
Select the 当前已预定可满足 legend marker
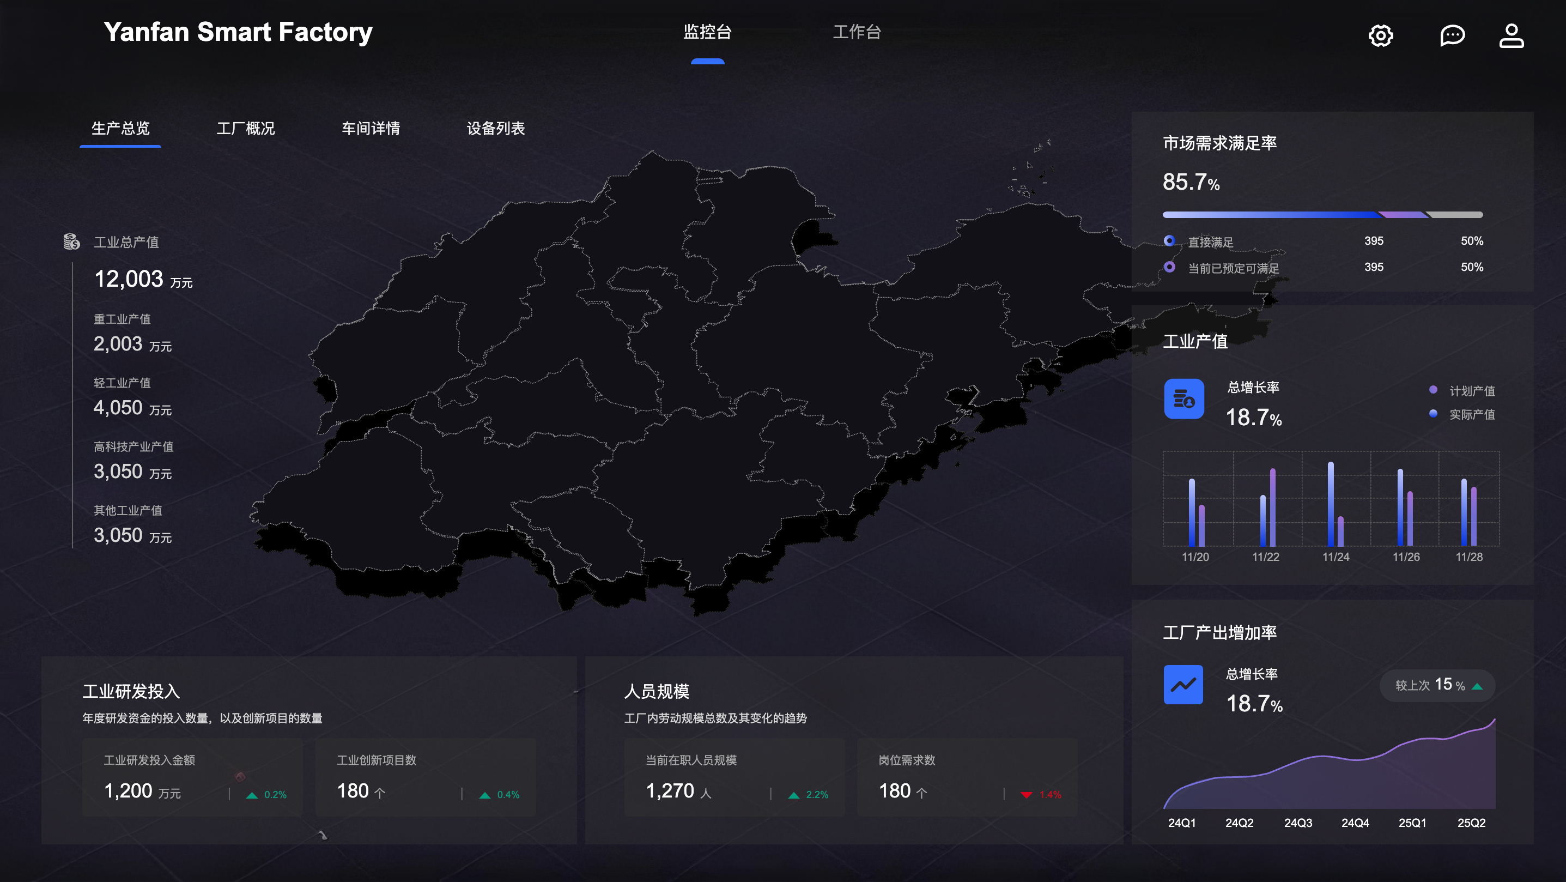pyautogui.click(x=1169, y=267)
